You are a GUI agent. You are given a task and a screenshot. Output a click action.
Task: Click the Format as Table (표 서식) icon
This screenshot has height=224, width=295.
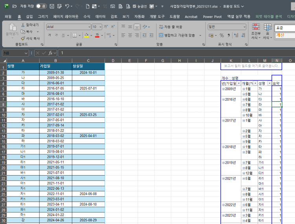point(267,27)
